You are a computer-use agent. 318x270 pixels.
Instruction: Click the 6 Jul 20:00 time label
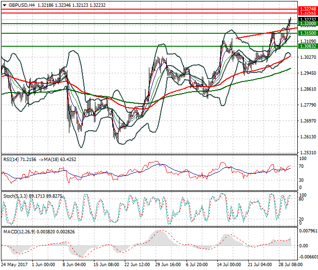[x=197, y=265]
